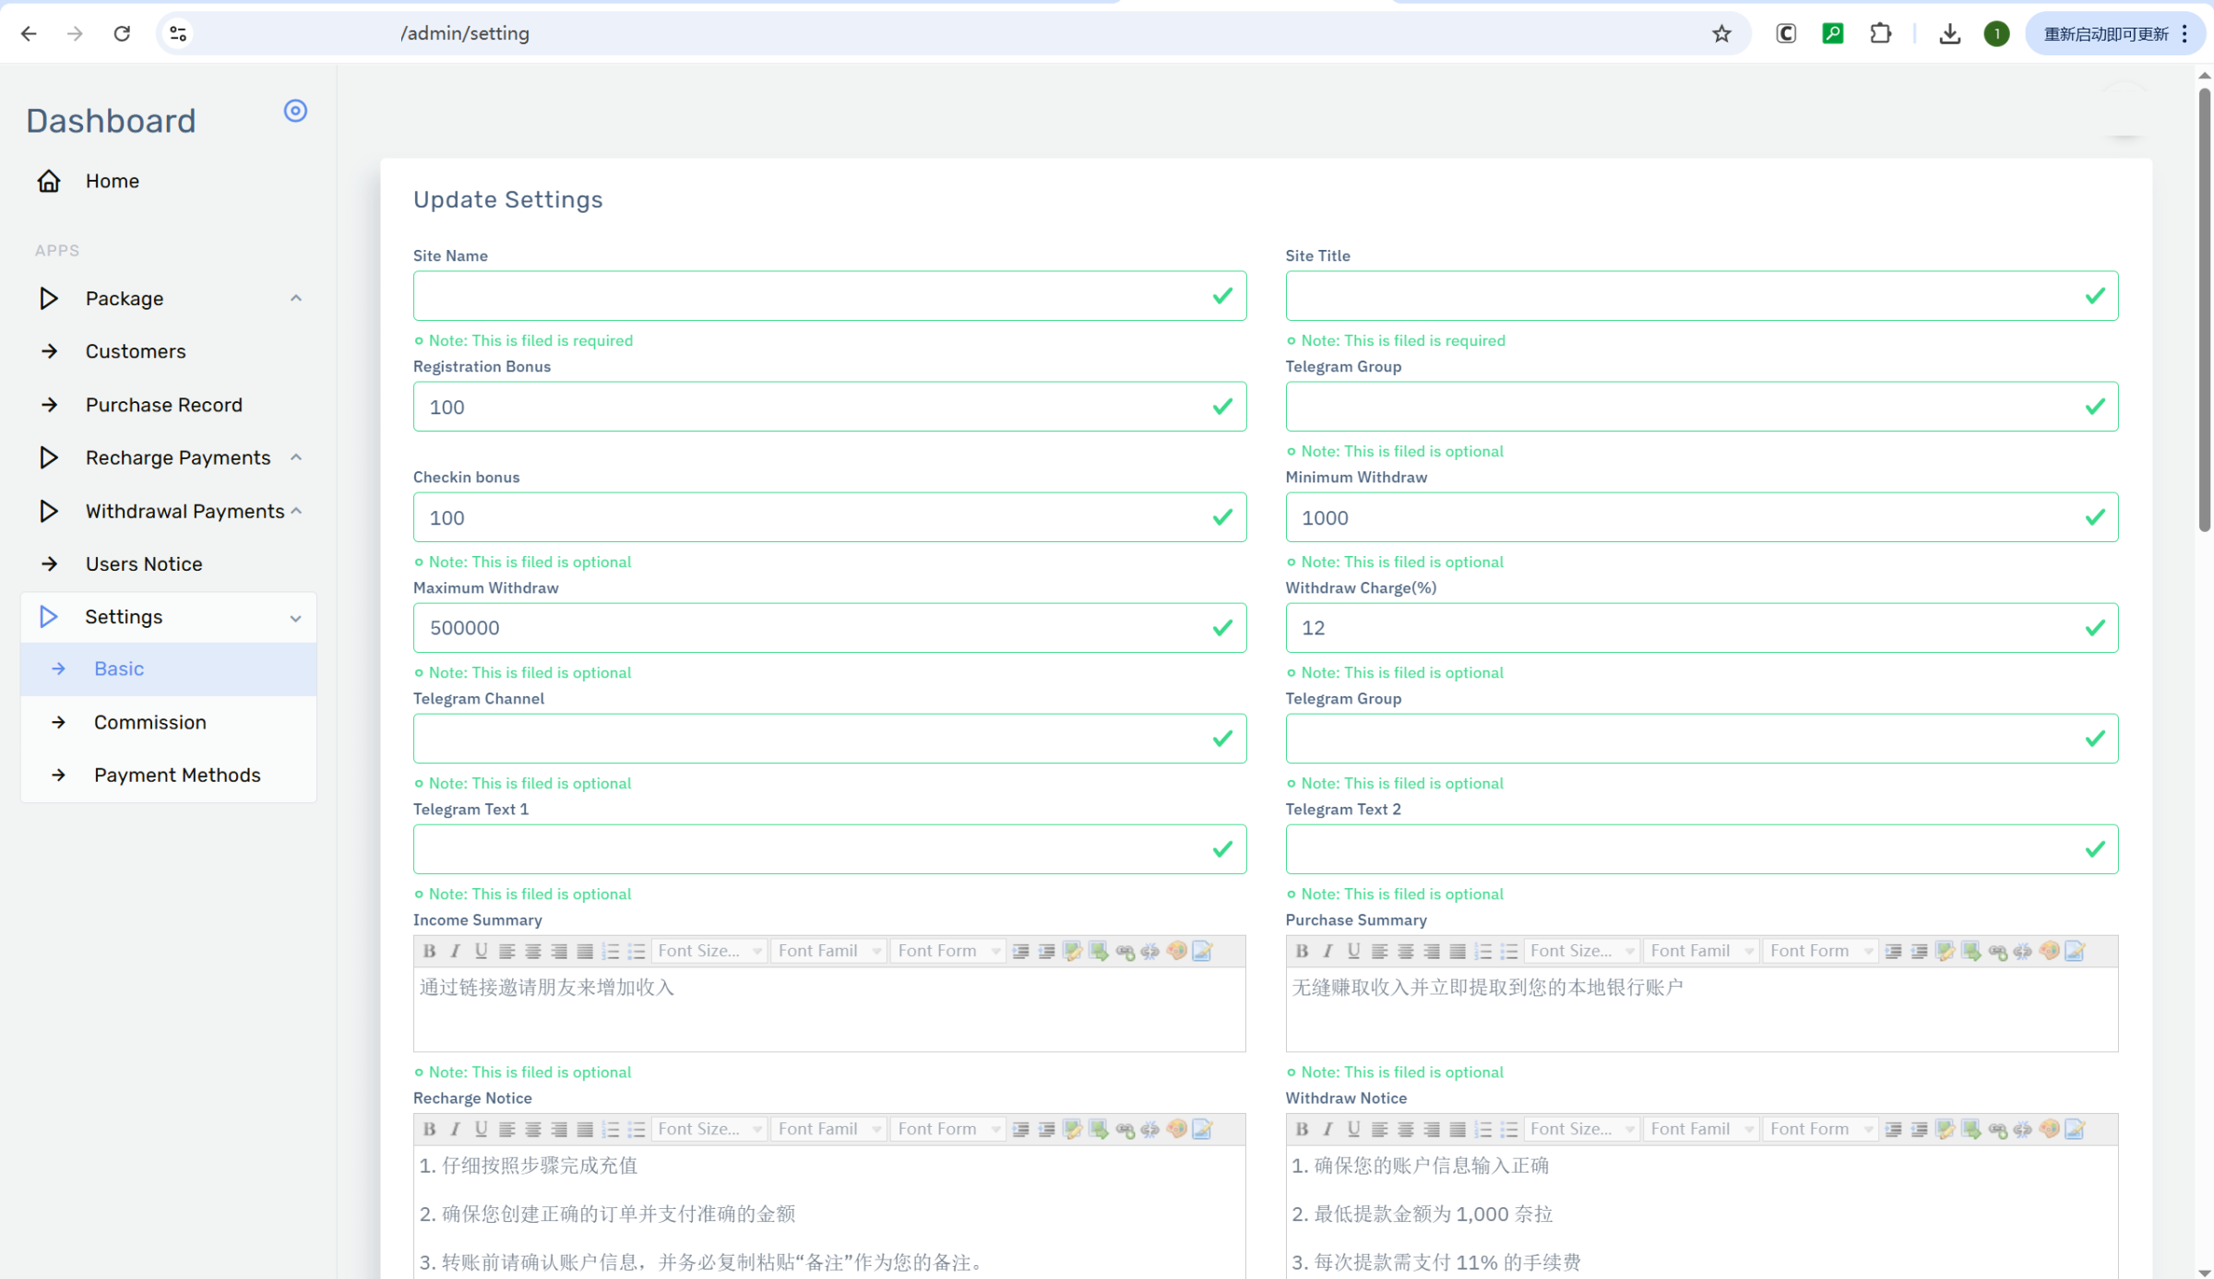Image resolution: width=2214 pixels, height=1279 pixels.
Task: Open Commission settings page
Action: point(150,722)
